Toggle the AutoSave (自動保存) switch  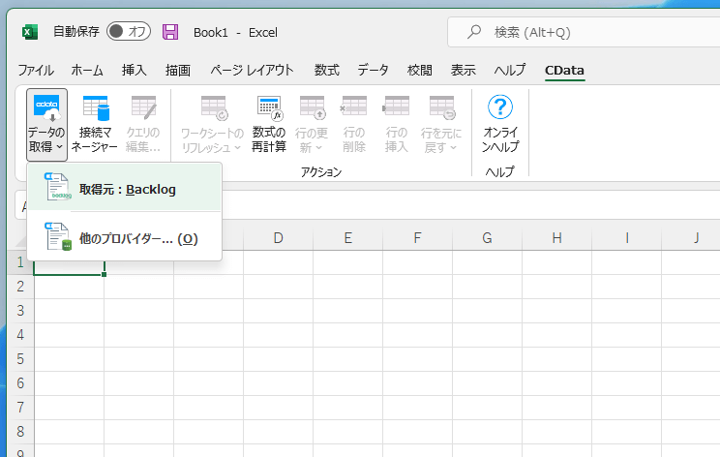click(128, 32)
